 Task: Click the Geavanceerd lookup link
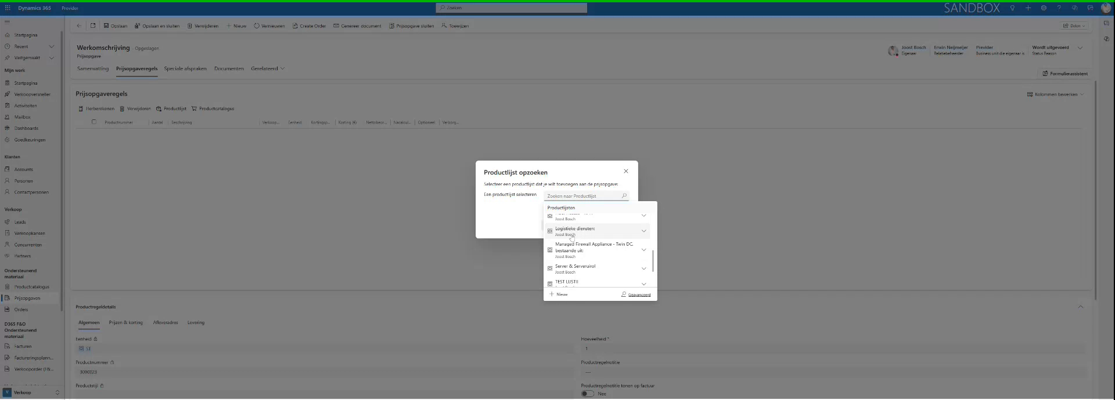coord(636,294)
